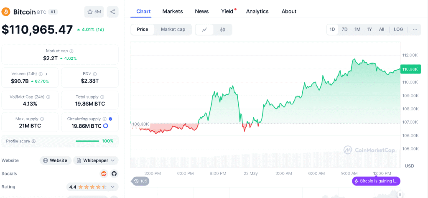
Task: Add Bitcoin to watchlist with the star 5M button
Action: 94,12
